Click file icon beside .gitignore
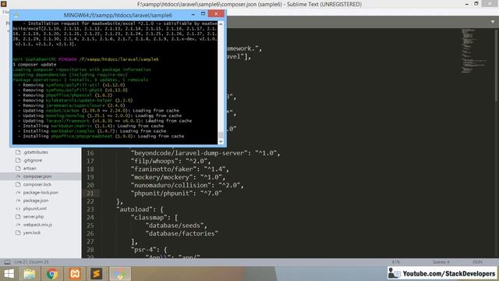The height and width of the screenshot is (281, 499). (18, 160)
